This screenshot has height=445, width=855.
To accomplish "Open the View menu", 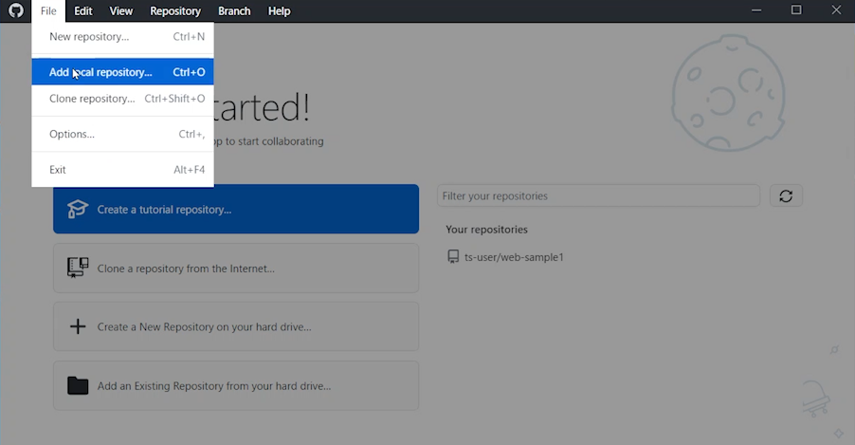I will 120,11.
